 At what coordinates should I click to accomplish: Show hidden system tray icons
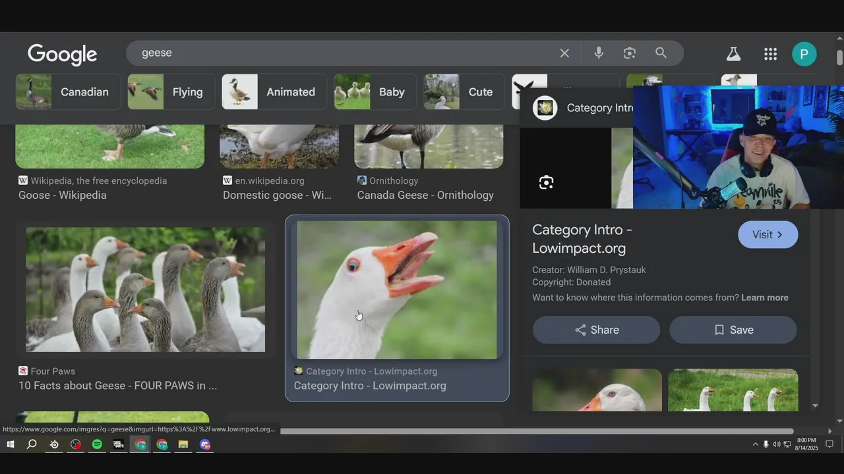[x=755, y=444]
